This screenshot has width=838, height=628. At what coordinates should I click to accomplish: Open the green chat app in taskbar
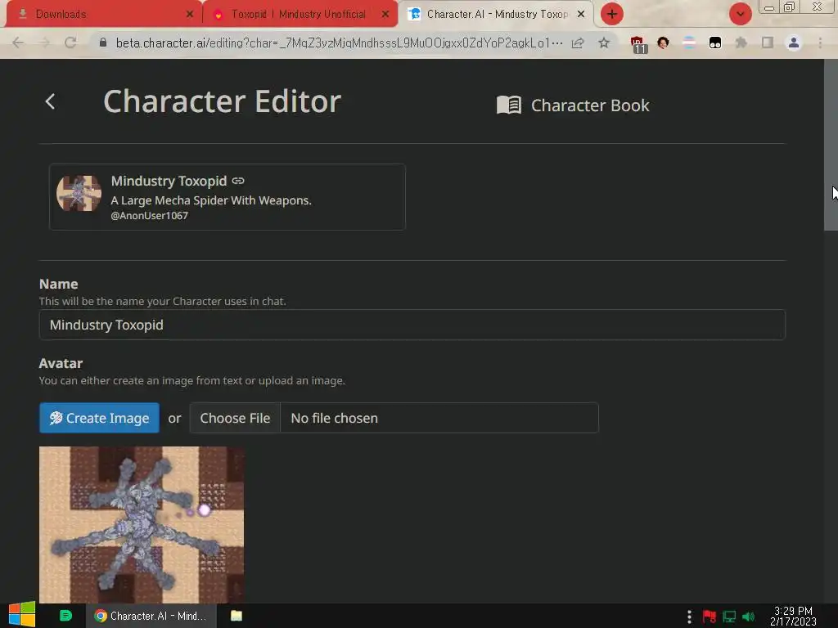[65, 616]
